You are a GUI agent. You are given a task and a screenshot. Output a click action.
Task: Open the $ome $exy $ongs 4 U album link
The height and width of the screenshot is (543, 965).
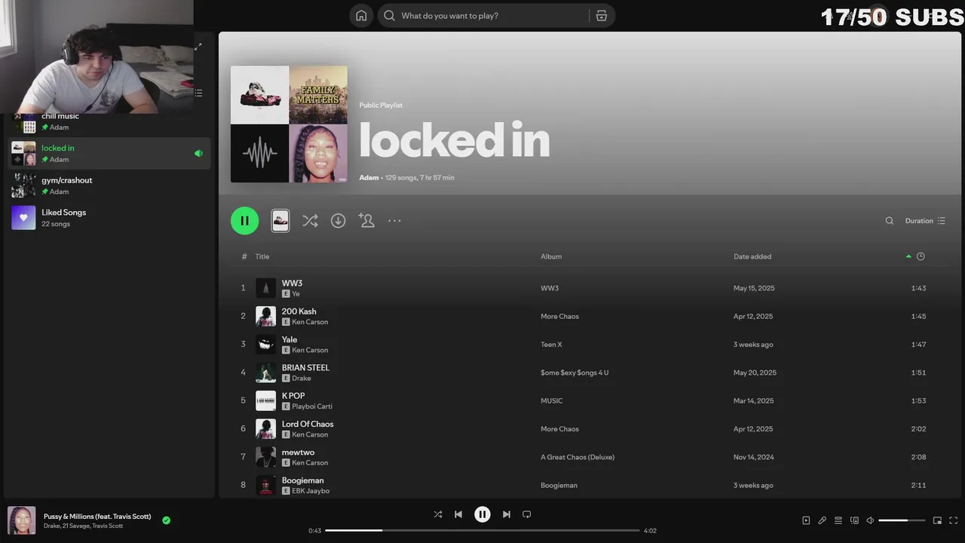(x=574, y=373)
